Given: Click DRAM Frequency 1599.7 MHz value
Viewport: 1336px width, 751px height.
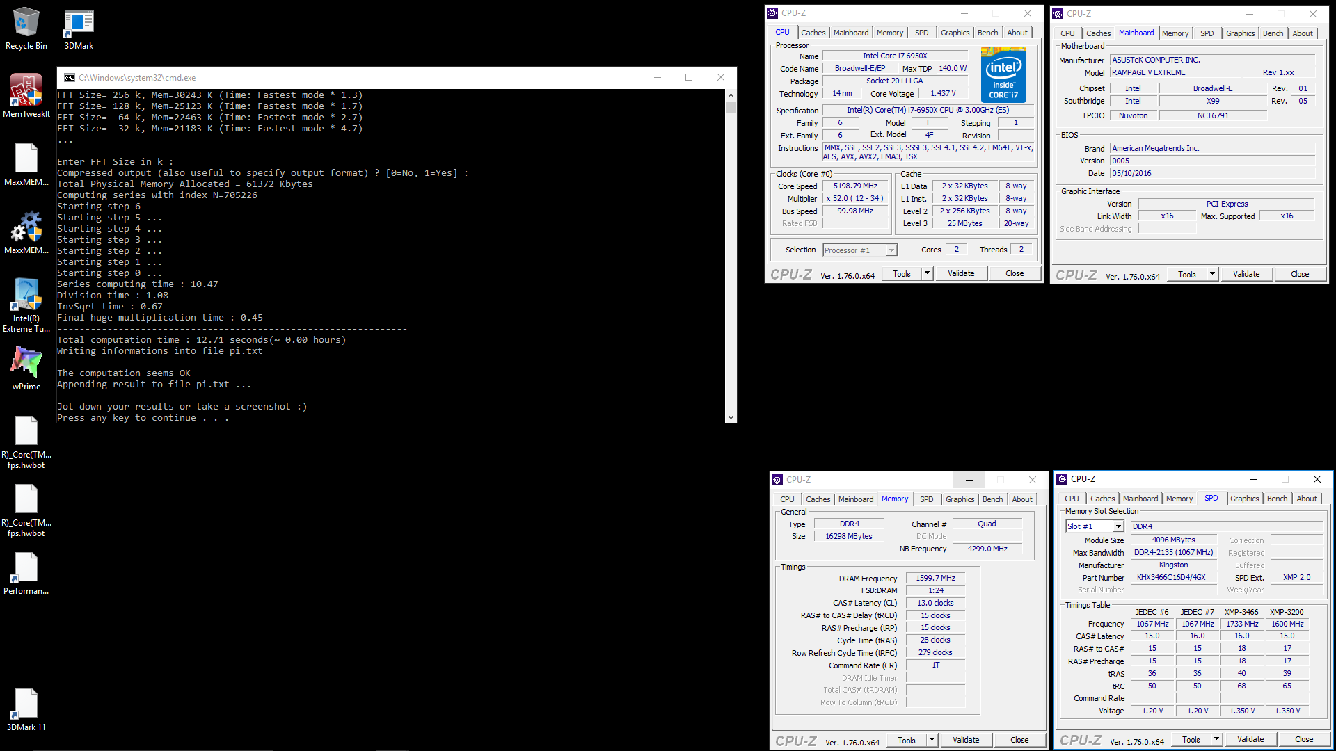Looking at the screenshot, I should click(935, 579).
